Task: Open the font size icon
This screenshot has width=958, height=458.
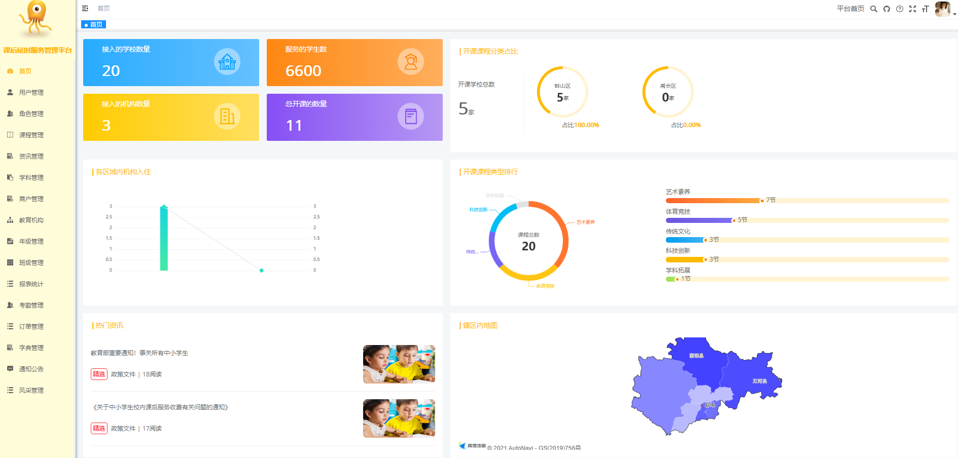Action: [925, 9]
